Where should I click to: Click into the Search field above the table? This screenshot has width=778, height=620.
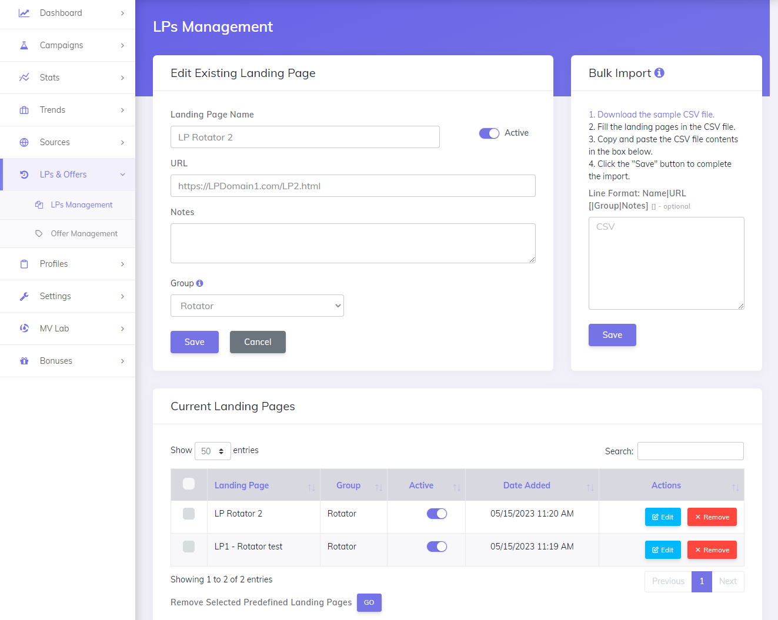point(690,451)
